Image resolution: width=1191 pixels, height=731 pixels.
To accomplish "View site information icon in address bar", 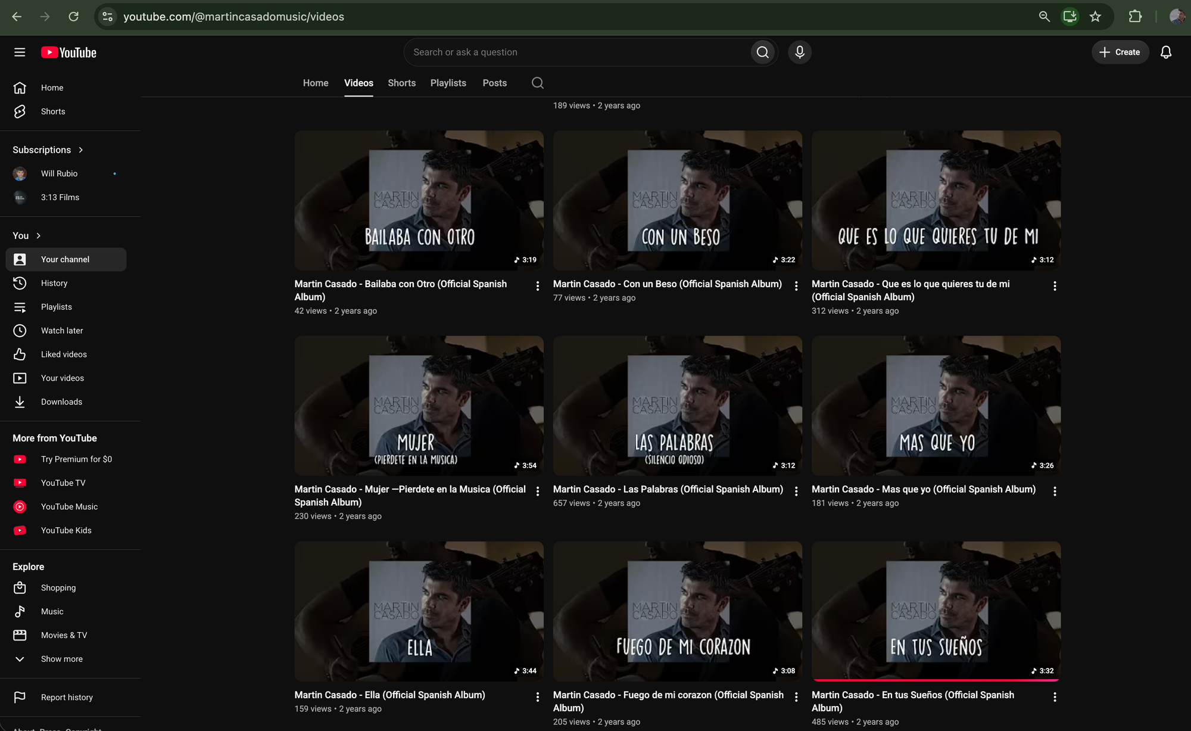I will pos(108,17).
